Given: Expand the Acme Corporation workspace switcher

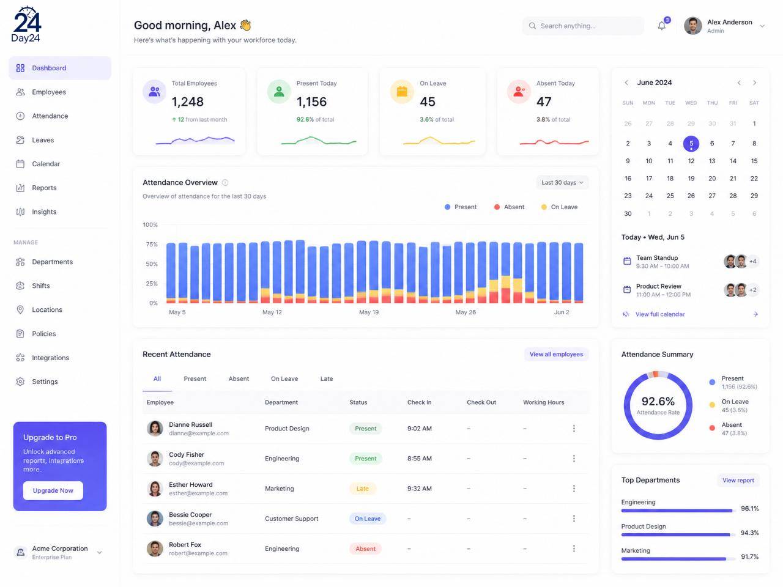Looking at the screenshot, I should click(100, 553).
